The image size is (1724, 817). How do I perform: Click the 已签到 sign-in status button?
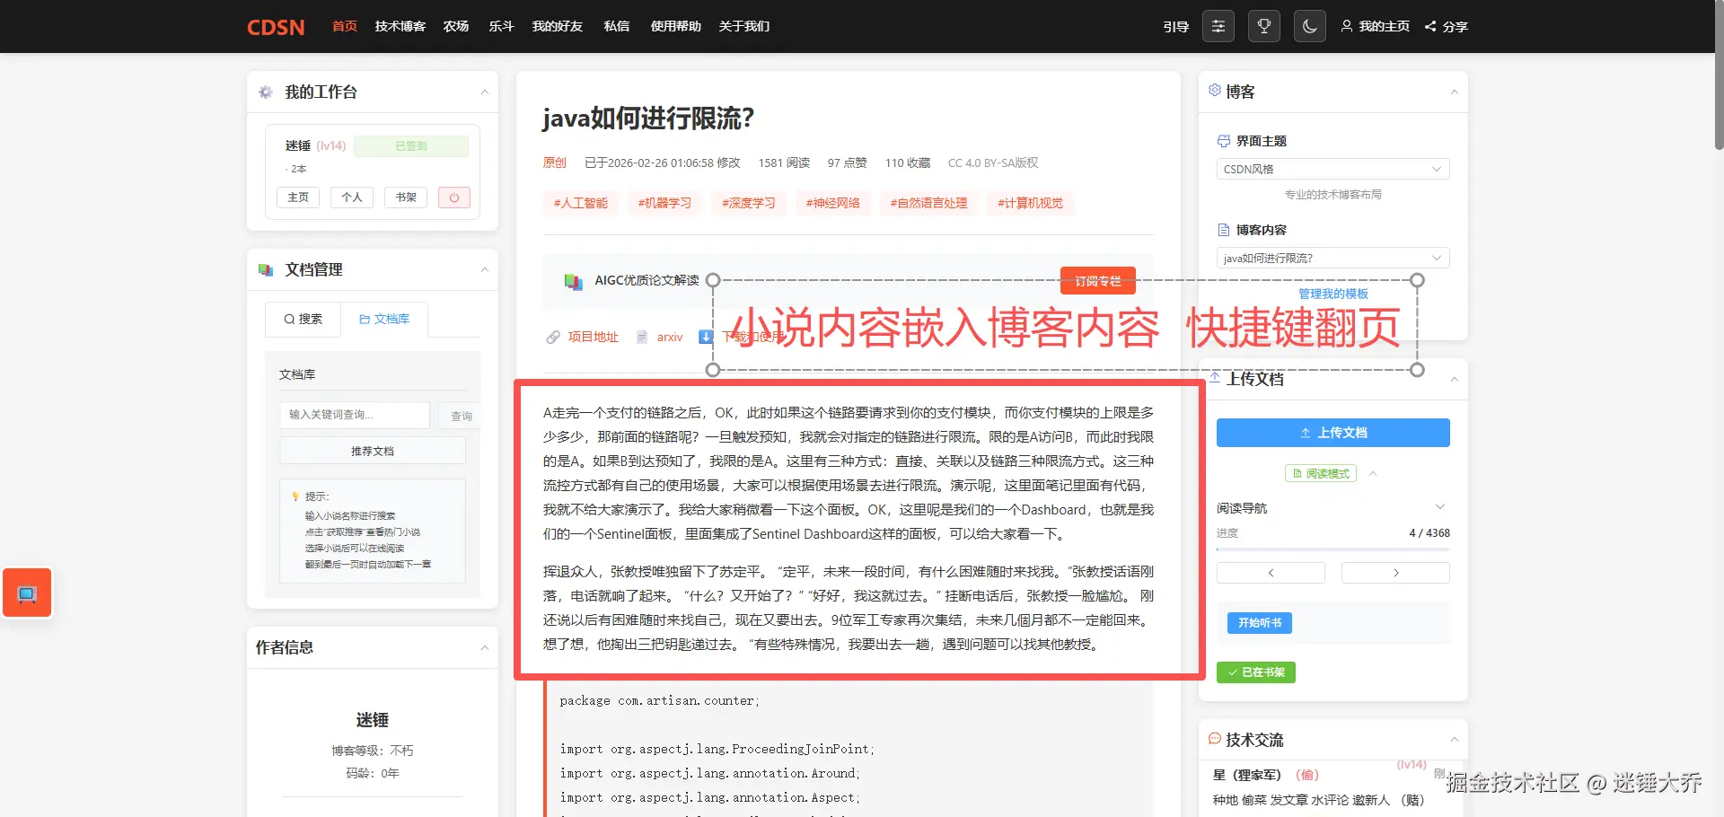[x=411, y=145]
